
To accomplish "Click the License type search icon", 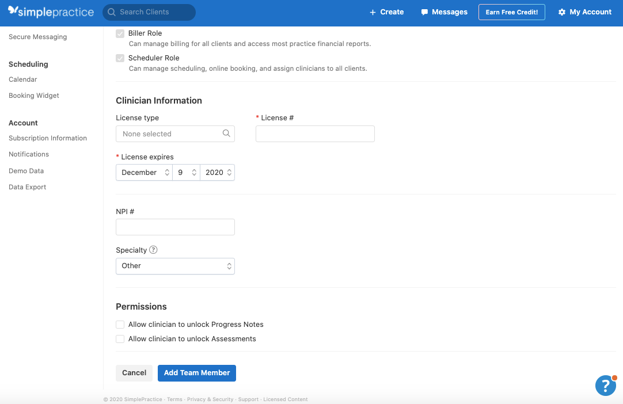I will [x=227, y=134].
